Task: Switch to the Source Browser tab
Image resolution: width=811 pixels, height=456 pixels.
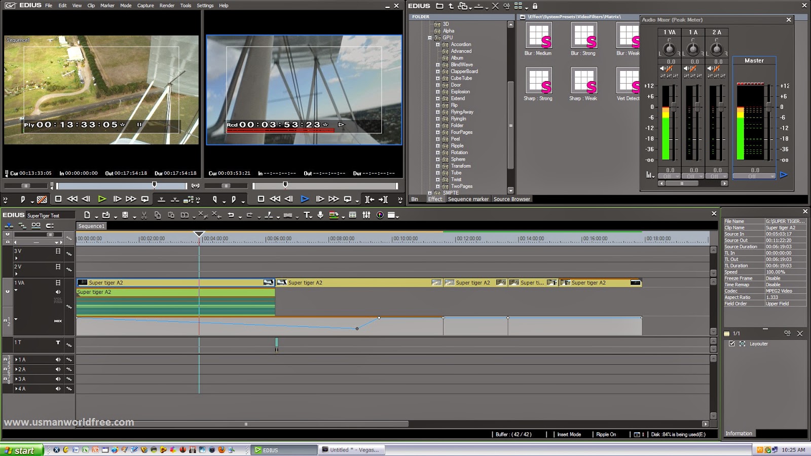Action: coord(512,199)
